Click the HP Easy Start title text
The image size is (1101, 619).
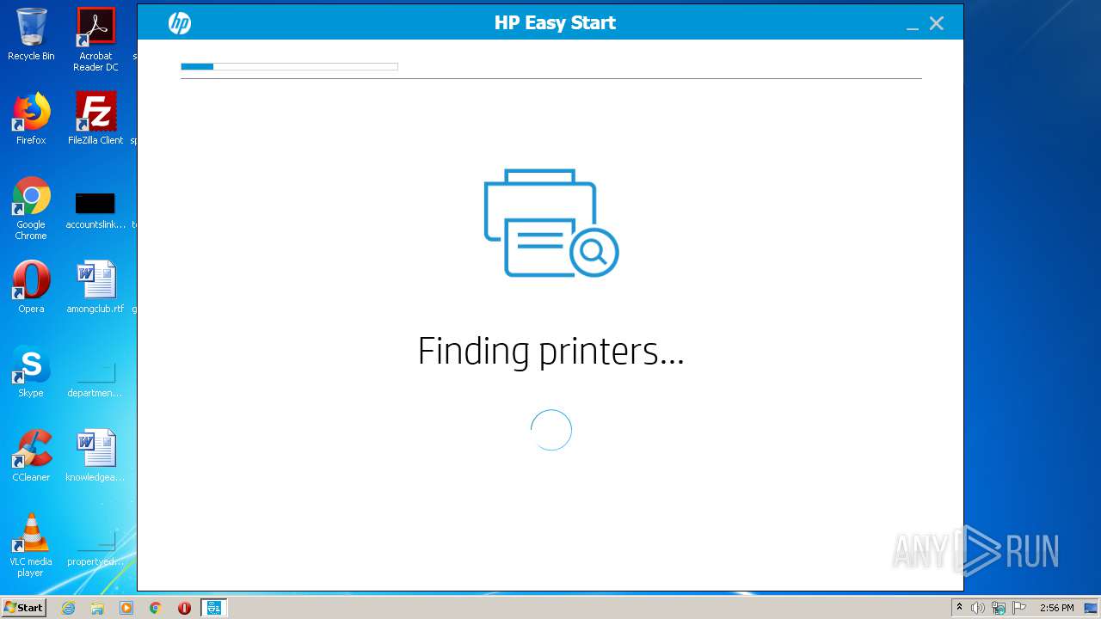(555, 23)
